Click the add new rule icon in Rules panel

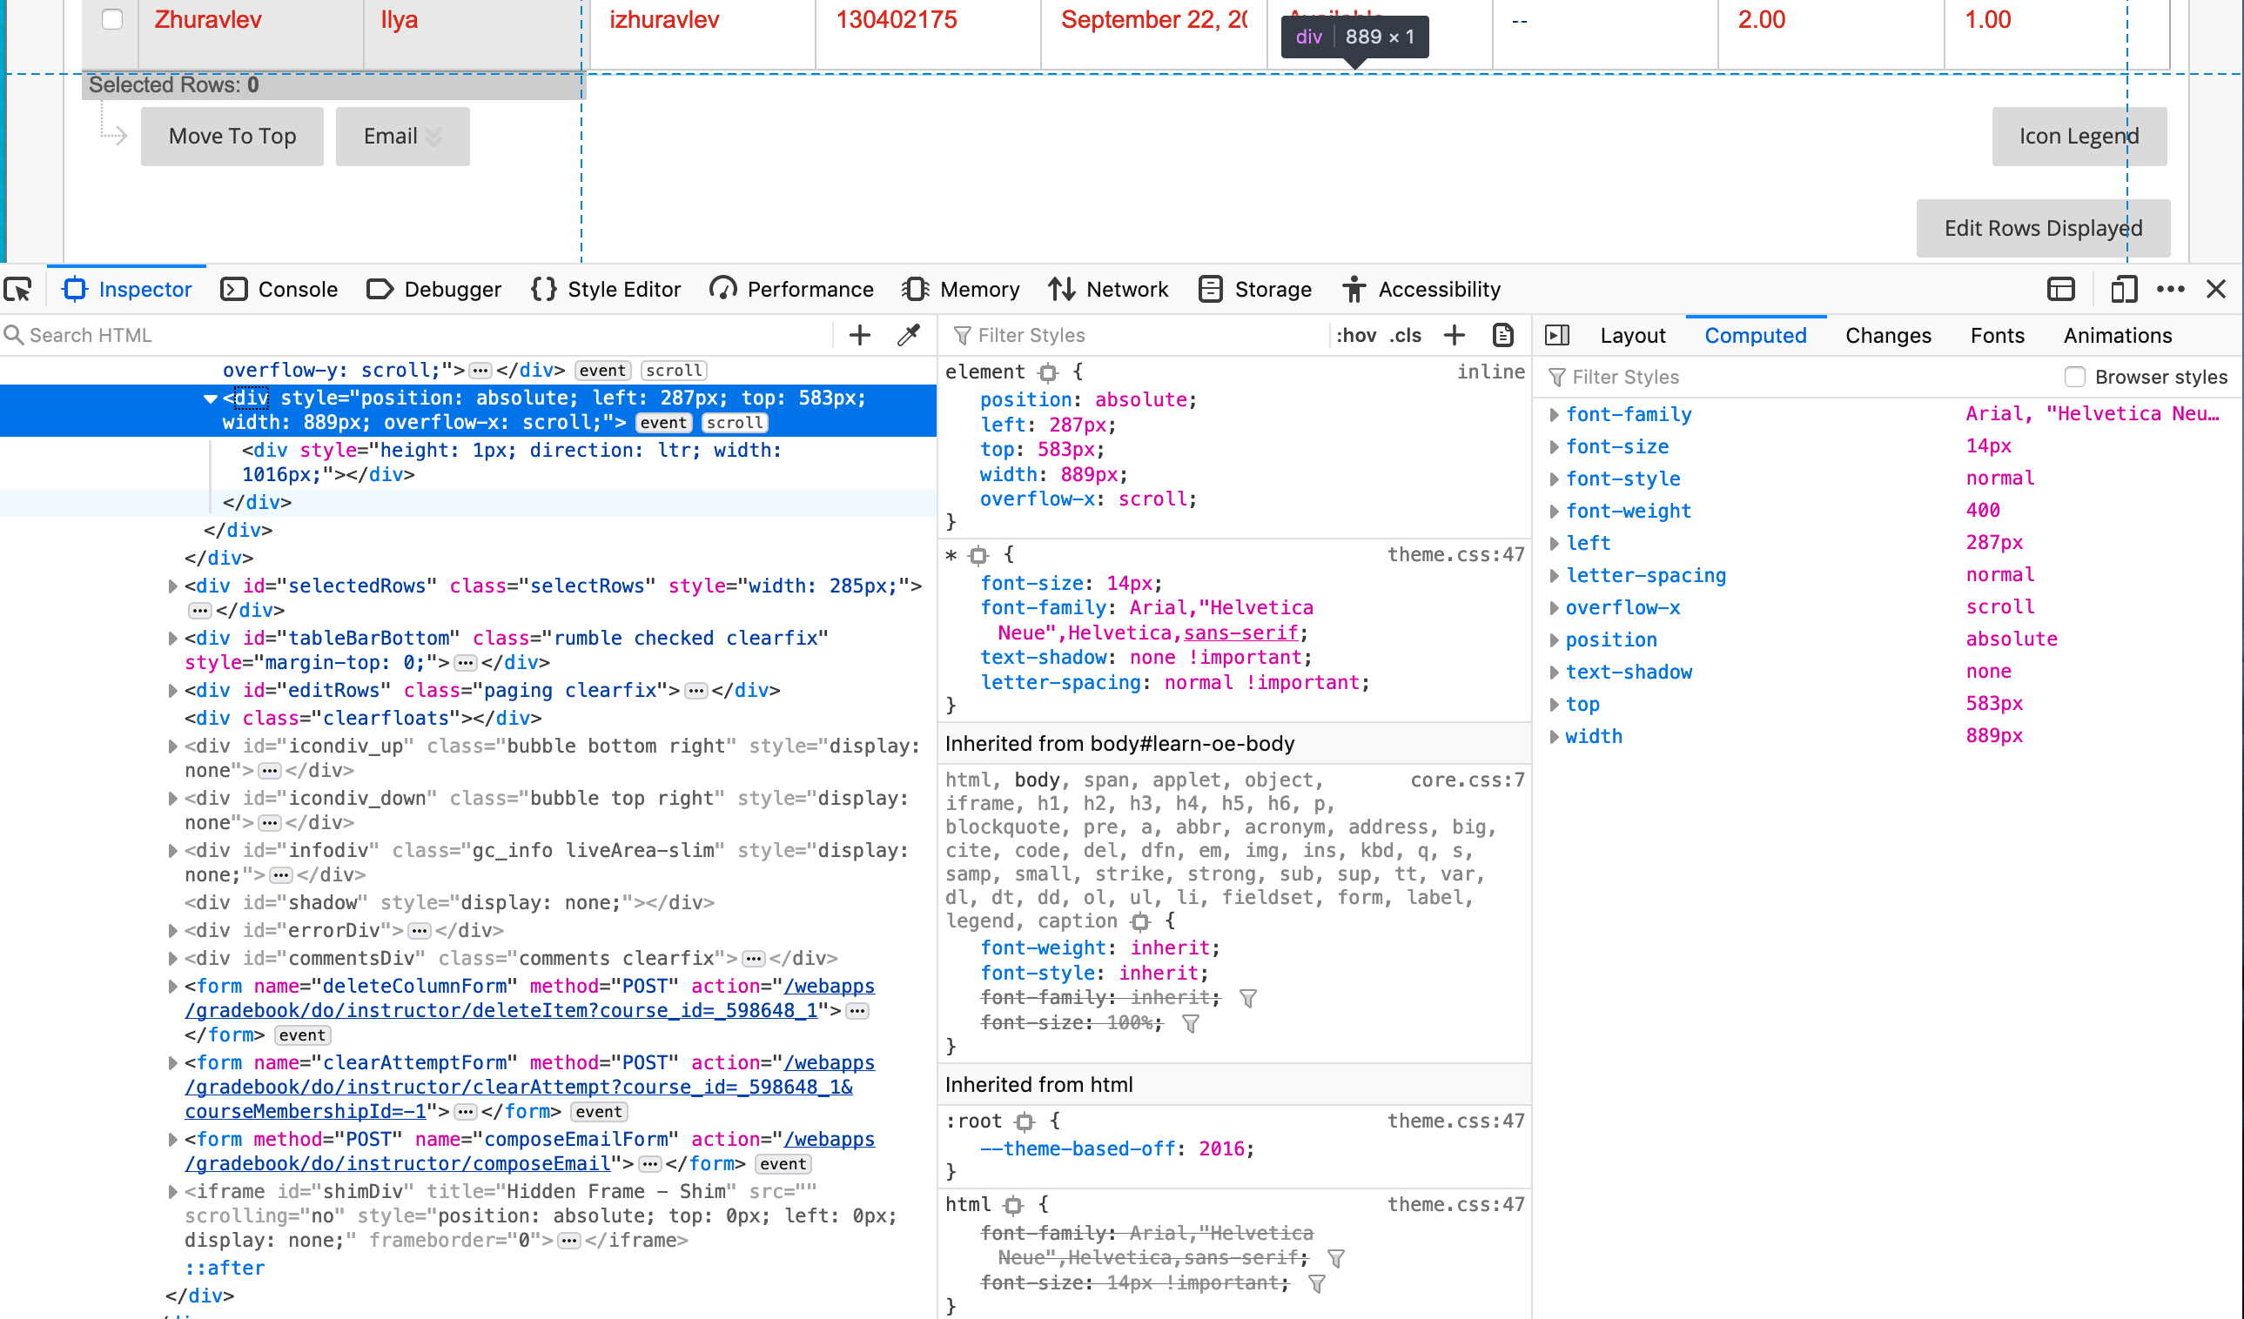(x=1455, y=336)
